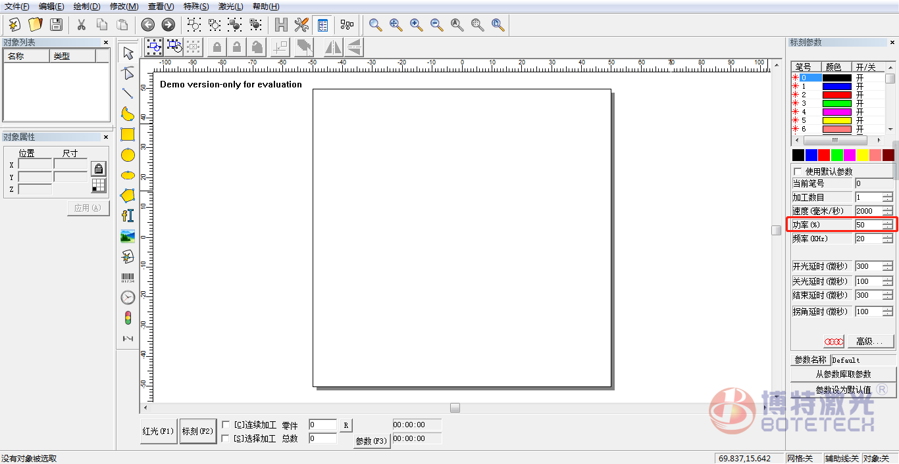Click the vertical mirror icon
The width and height of the screenshot is (899, 464).
pyautogui.click(x=354, y=47)
